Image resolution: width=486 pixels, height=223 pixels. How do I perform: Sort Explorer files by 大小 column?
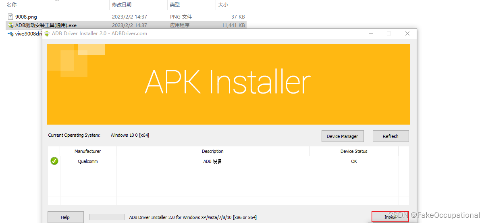click(x=223, y=5)
